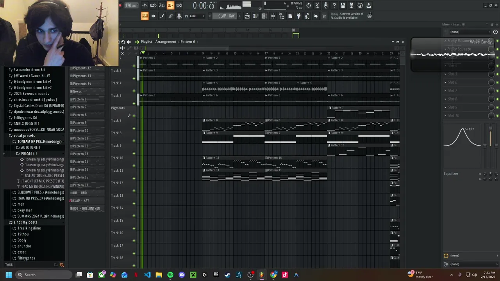The height and width of the screenshot is (281, 500).
Task: Open the Channel rack view icon
Action: [264, 16]
